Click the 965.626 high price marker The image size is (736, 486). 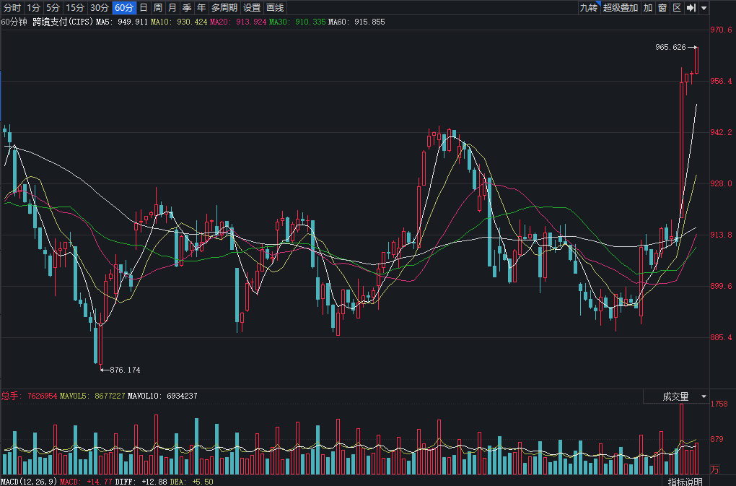tap(670, 48)
